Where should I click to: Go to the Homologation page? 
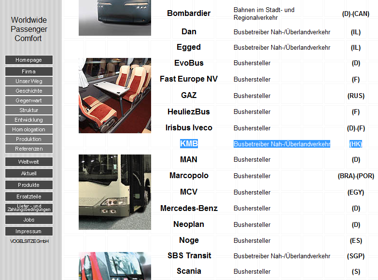click(x=28, y=129)
